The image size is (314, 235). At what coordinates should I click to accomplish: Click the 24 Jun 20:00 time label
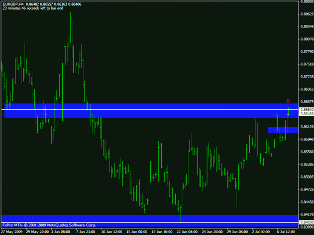tap(212, 232)
